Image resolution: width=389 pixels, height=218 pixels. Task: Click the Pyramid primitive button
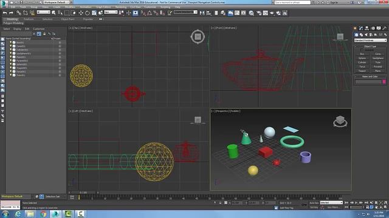coord(378,67)
